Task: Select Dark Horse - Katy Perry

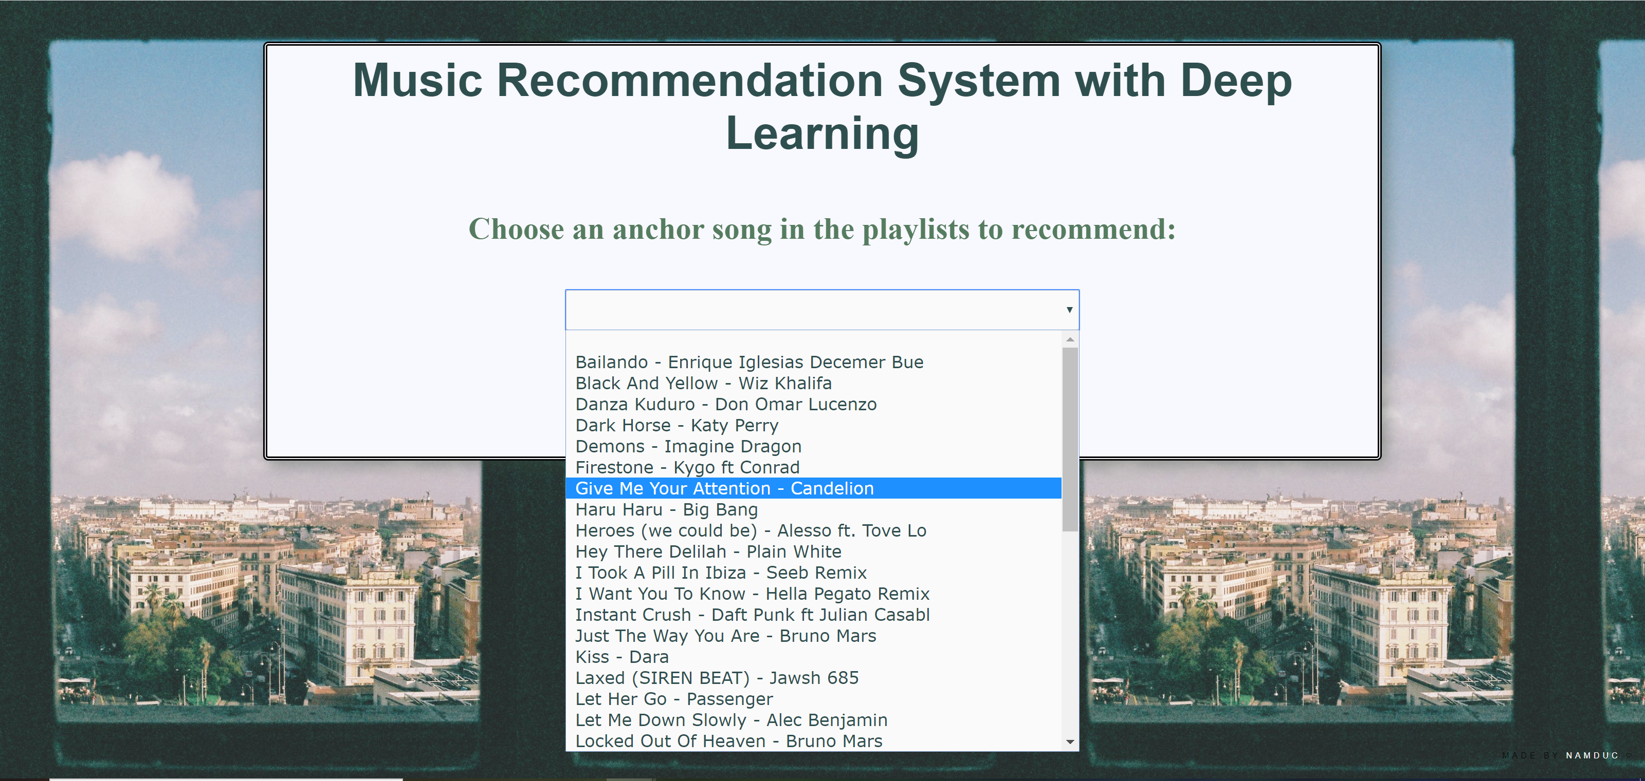Action: (x=677, y=426)
